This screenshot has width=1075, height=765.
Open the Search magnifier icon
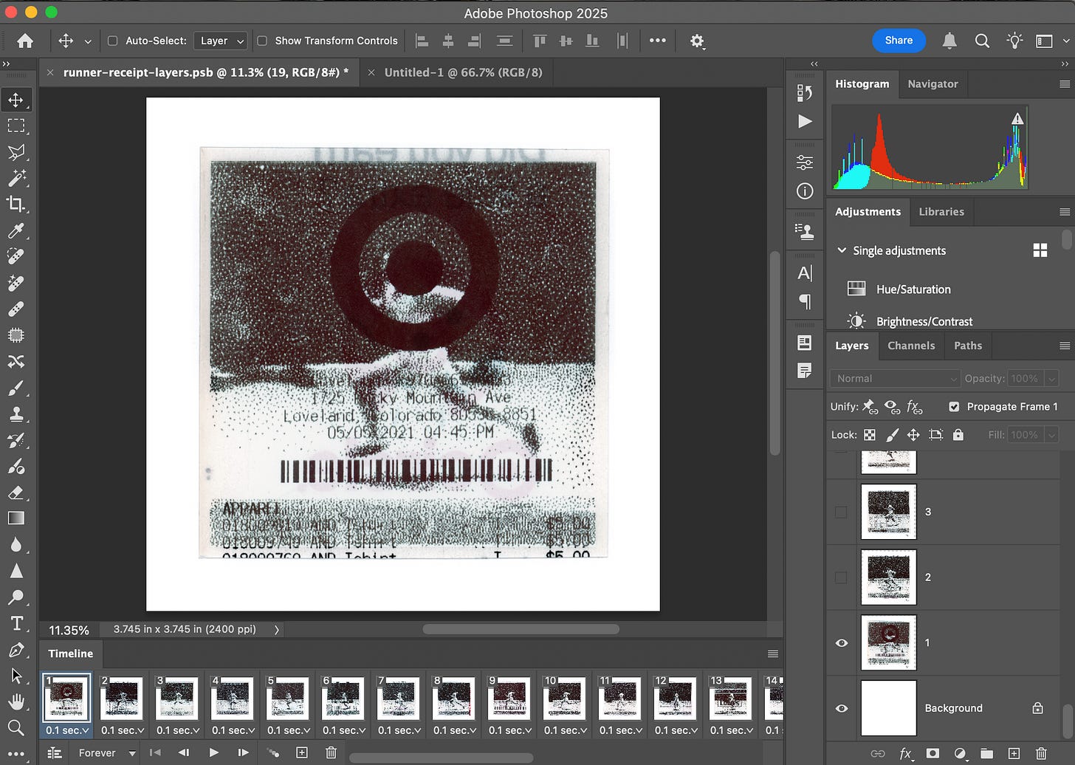tap(982, 41)
